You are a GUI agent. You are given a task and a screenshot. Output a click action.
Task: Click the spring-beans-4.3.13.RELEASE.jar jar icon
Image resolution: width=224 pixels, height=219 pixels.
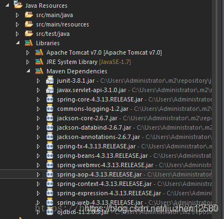[50, 155]
